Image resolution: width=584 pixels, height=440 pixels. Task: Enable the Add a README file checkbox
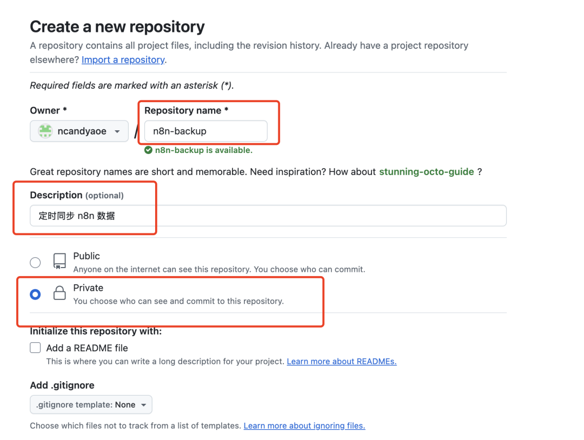tap(35, 348)
